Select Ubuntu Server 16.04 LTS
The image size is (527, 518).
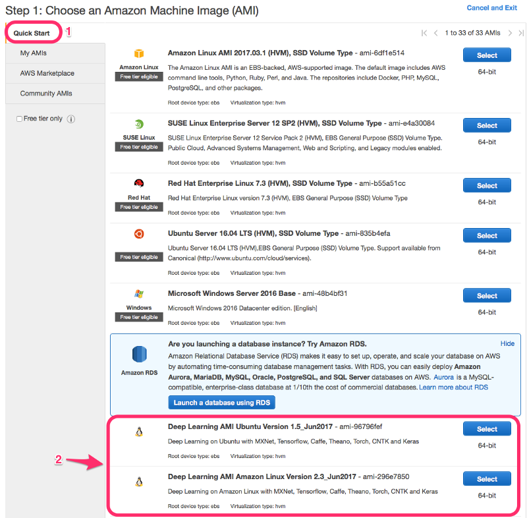point(487,236)
